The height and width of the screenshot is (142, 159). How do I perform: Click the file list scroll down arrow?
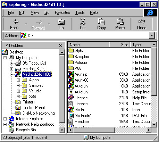(154, 125)
